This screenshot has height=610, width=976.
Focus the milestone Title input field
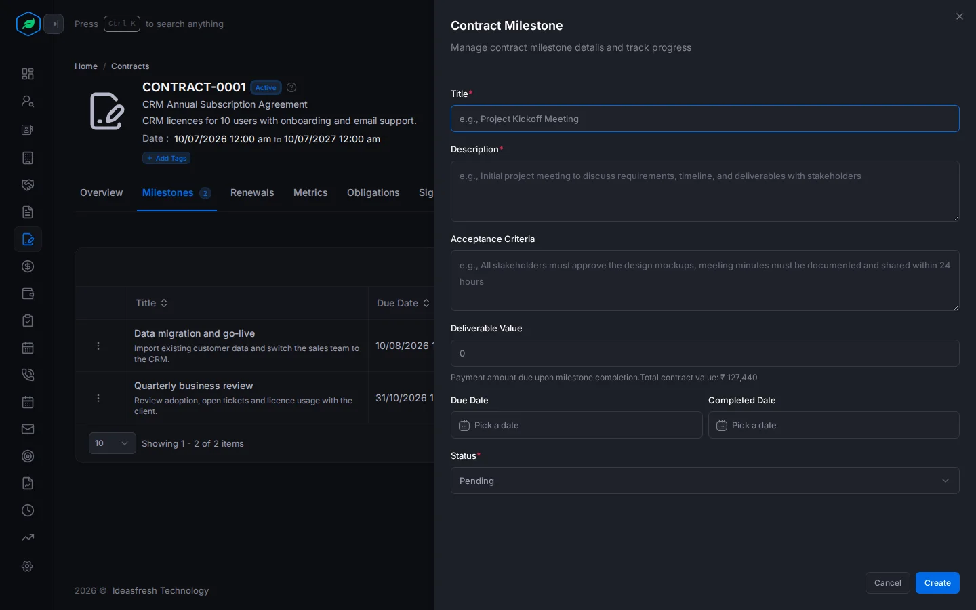705,119
